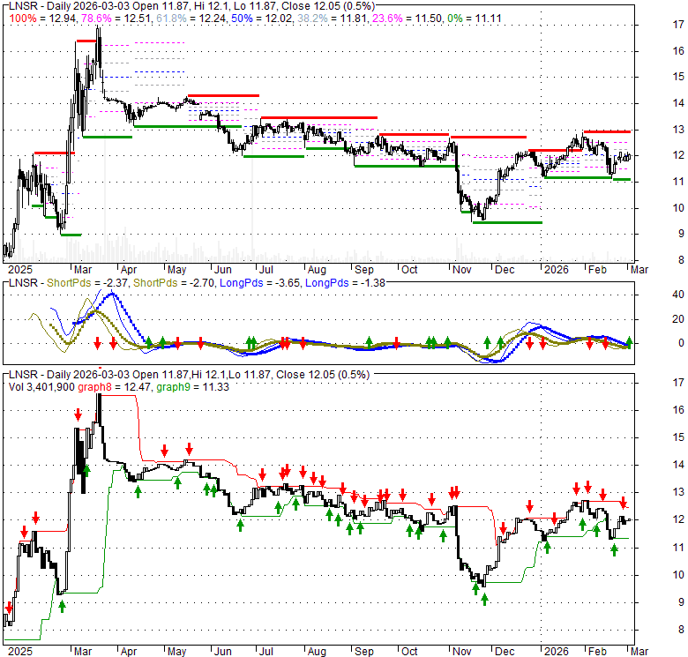The width and height of the screenshot is (688, 657).
Task: Click the "61.8% = 12.24" Fibonacci level label
Action: [182, 19]
